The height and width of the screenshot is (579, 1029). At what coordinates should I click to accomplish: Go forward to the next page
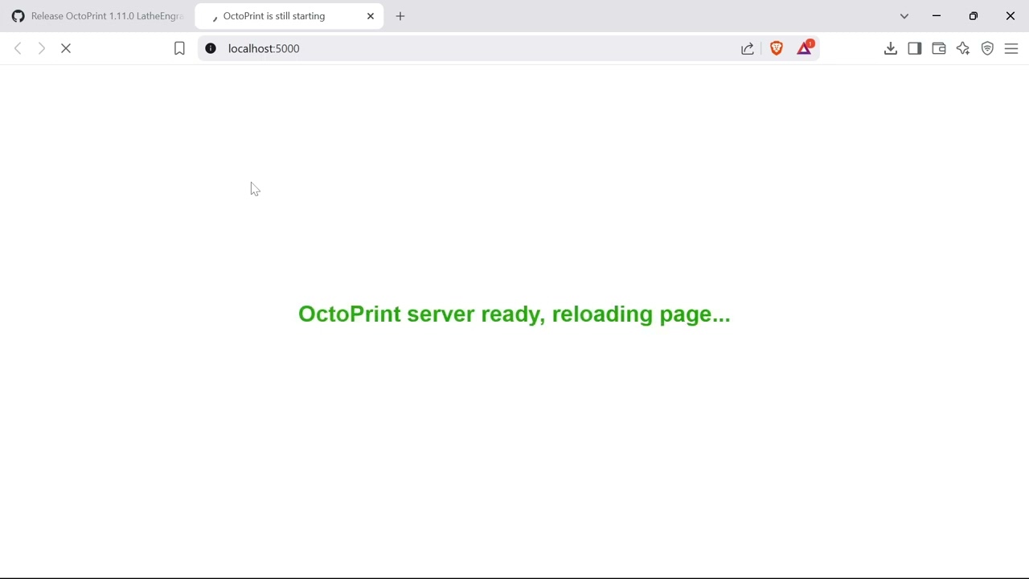(42, 48)
